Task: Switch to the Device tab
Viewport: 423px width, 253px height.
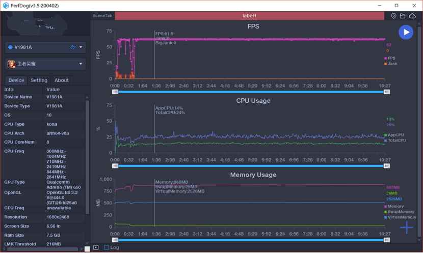Action: 16,80
